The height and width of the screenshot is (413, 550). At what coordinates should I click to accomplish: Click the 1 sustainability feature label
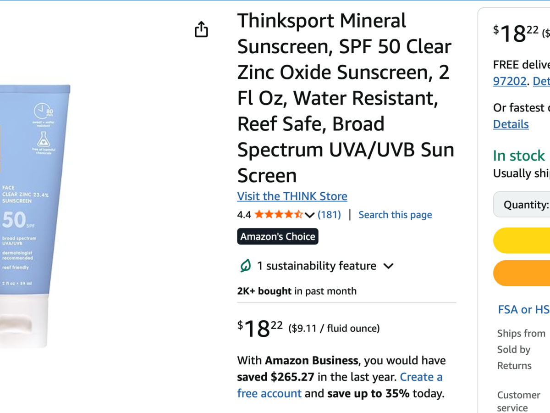pos(316,266)
